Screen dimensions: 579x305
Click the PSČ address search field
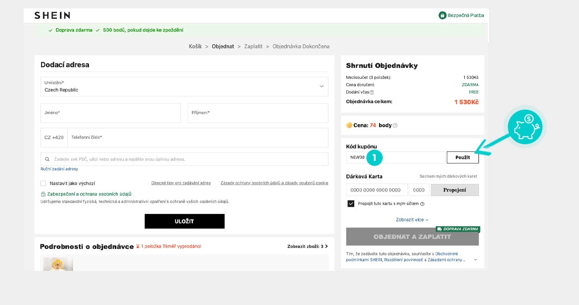[x=184, y=159]
